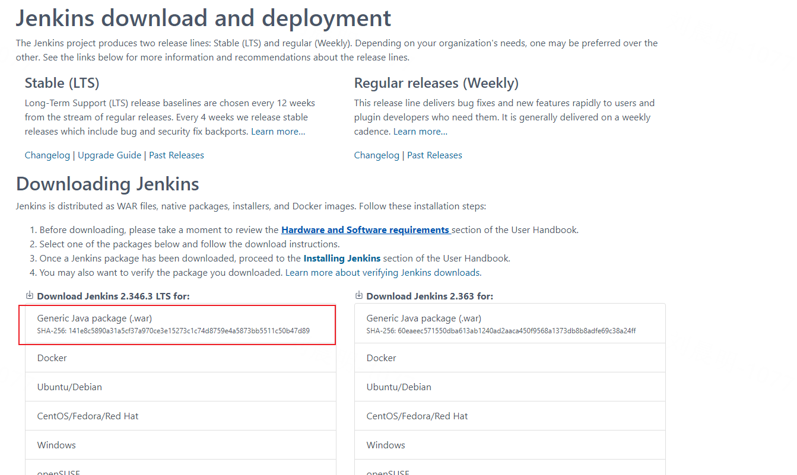Viewport: 797px width, 475px height.
Task: Choose CentOS/Fedora/Red Hat in the 2.363 list
Action: (510, 416)
